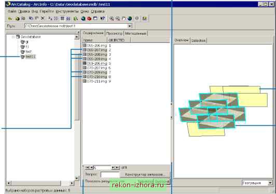Open the red ArcToolbox icon

89,19
